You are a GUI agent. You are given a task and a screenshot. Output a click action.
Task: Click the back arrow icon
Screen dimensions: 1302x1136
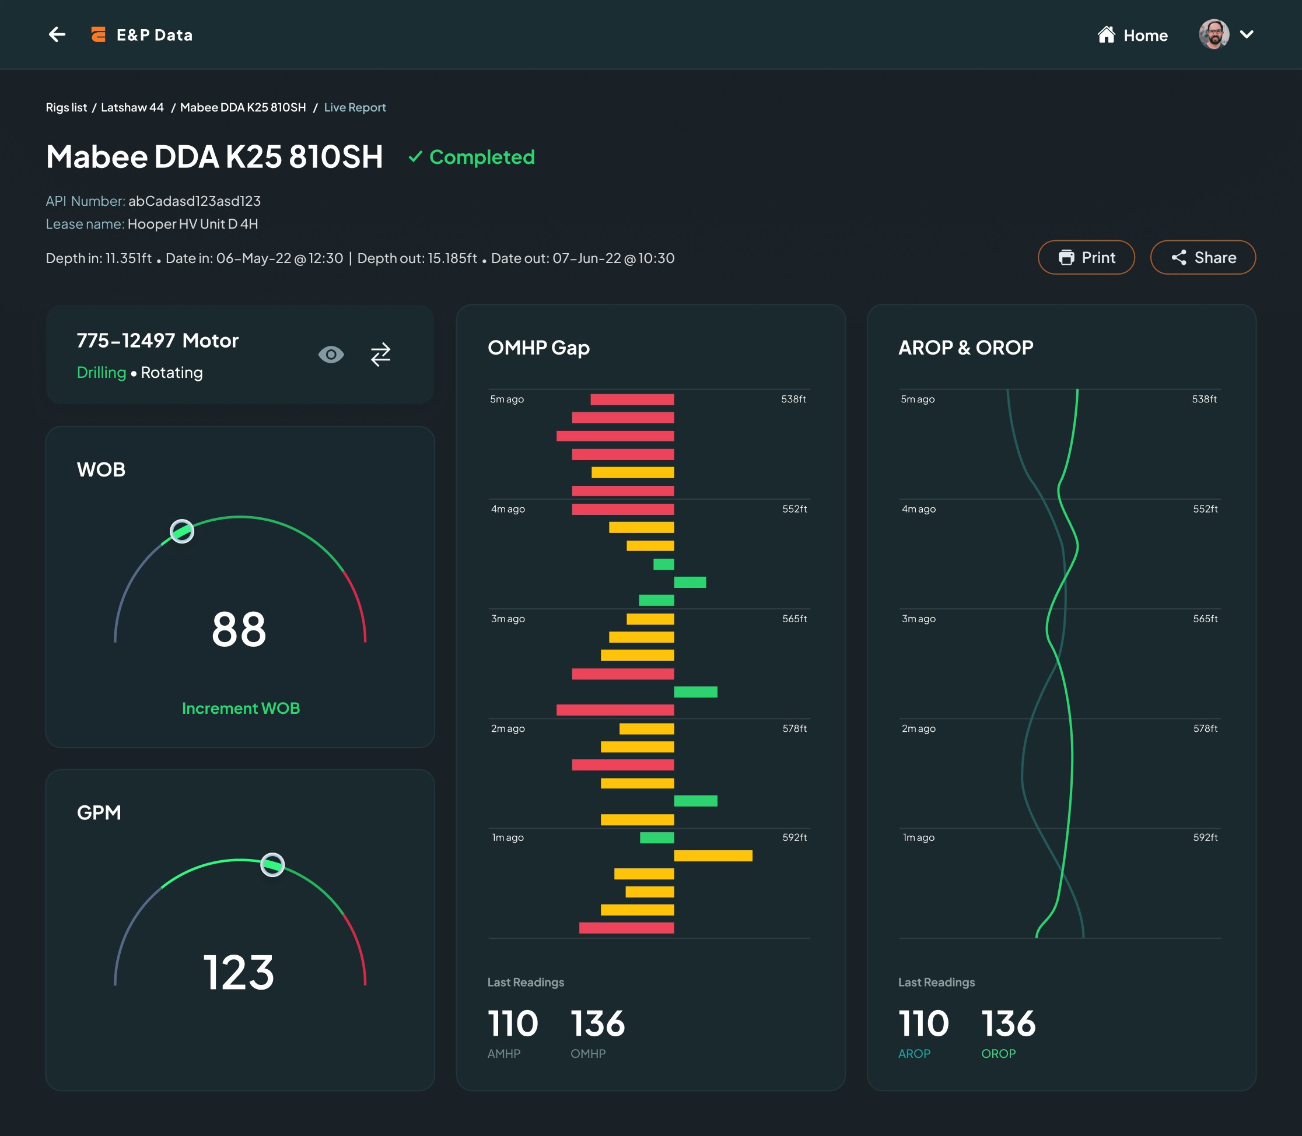click(57, 34)
